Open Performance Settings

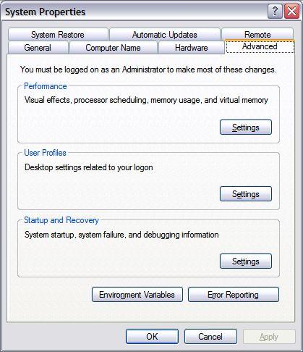(246, 127)
